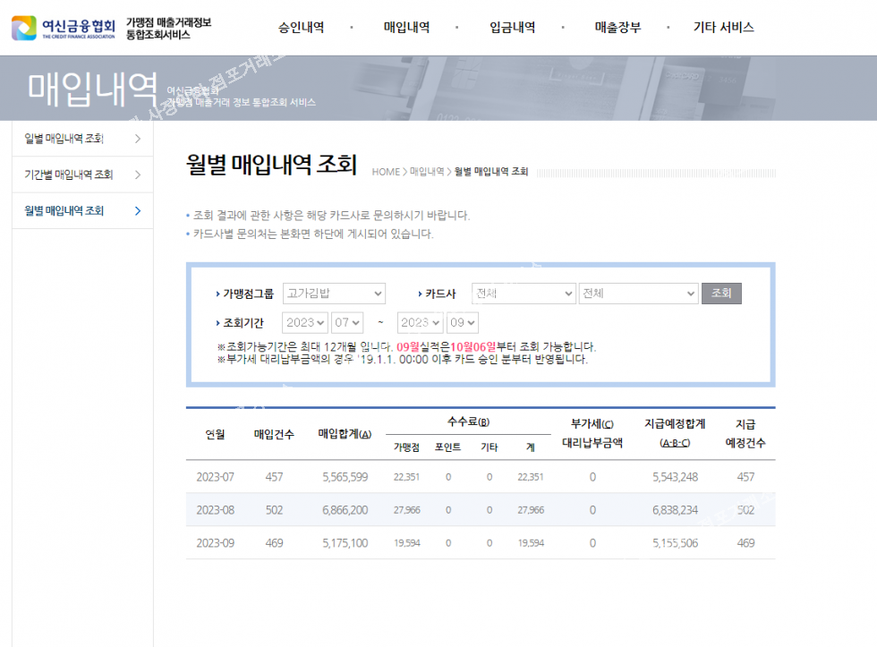
Task: Open the first 카드사 dropdown
Action: click(524, 294)
